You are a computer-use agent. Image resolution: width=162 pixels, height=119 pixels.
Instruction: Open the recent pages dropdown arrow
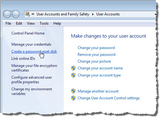(x=22, y=14)
